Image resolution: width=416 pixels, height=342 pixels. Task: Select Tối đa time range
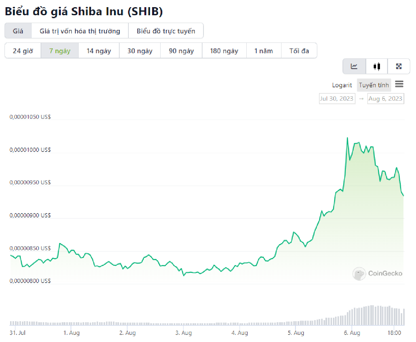pos(299,51)
